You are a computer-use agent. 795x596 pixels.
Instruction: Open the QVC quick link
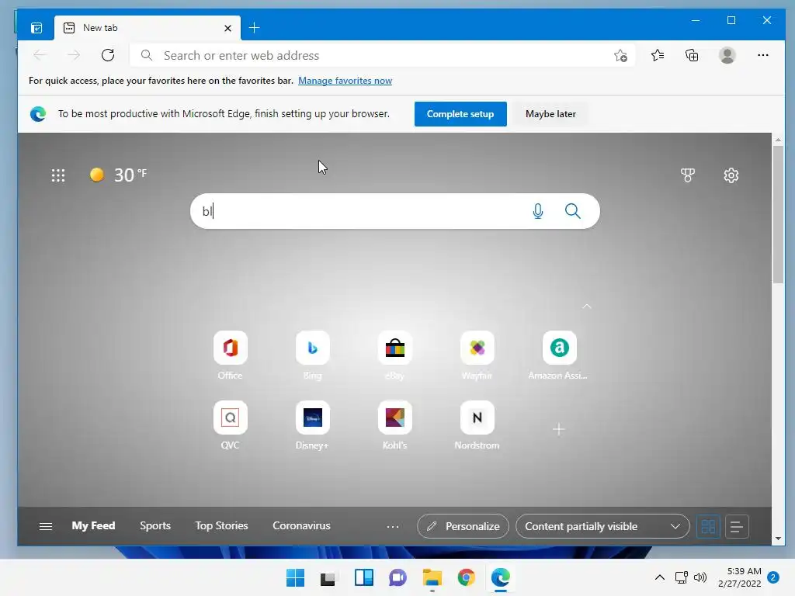pyautogui.click(x=230, y=426)
